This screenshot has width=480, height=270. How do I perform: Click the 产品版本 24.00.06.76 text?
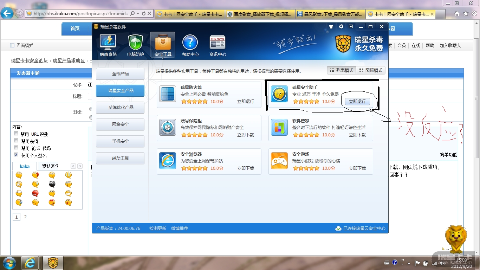pos(118,229)
